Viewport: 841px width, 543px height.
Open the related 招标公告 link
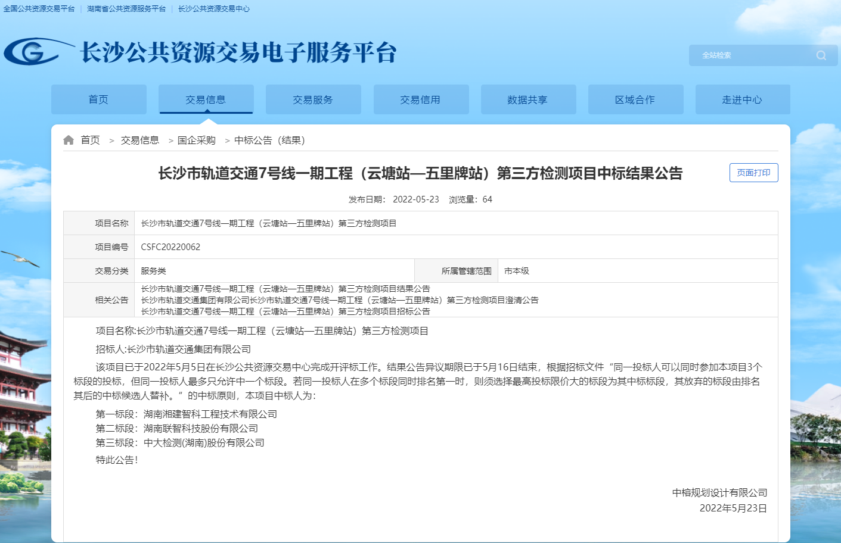coord(285,311)
